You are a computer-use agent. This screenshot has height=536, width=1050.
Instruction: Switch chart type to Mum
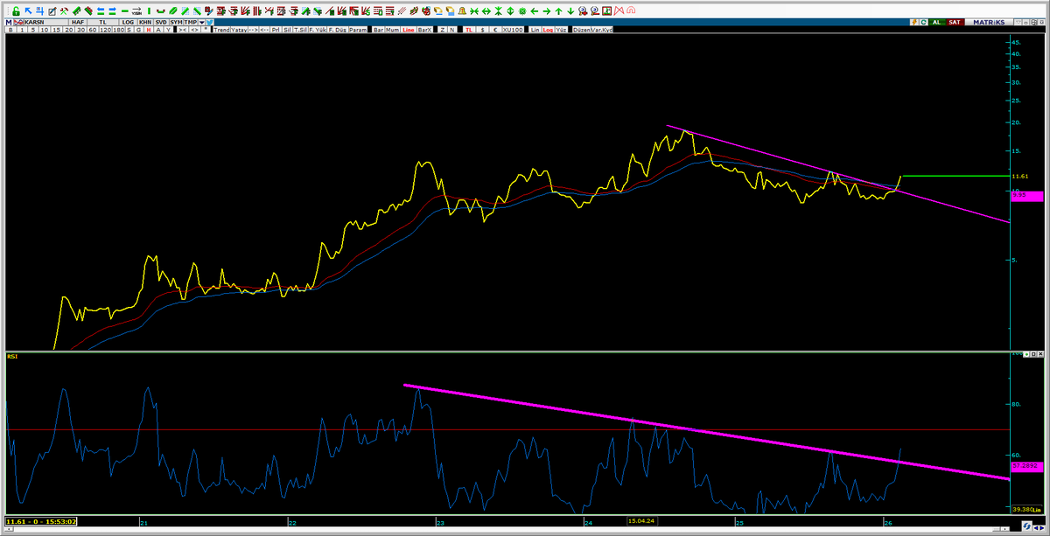(392, 30)
